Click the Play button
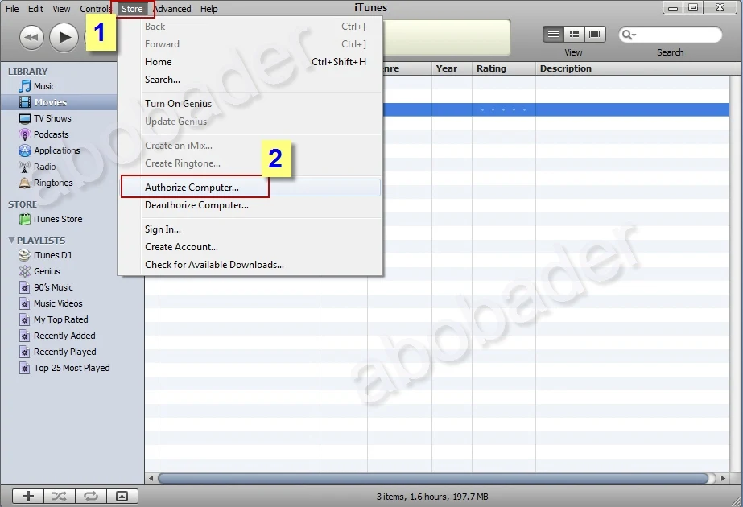The height and width of the screenshot is (507, 743). pos(64,37)
